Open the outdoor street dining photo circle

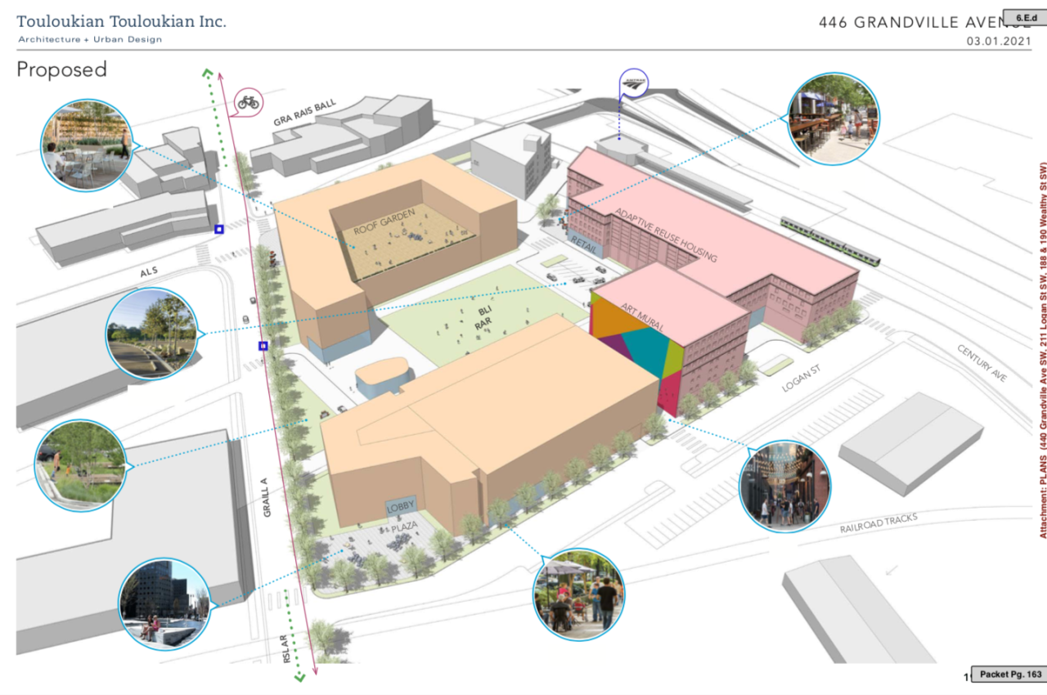pyautogui.click(x=834, y=118)
